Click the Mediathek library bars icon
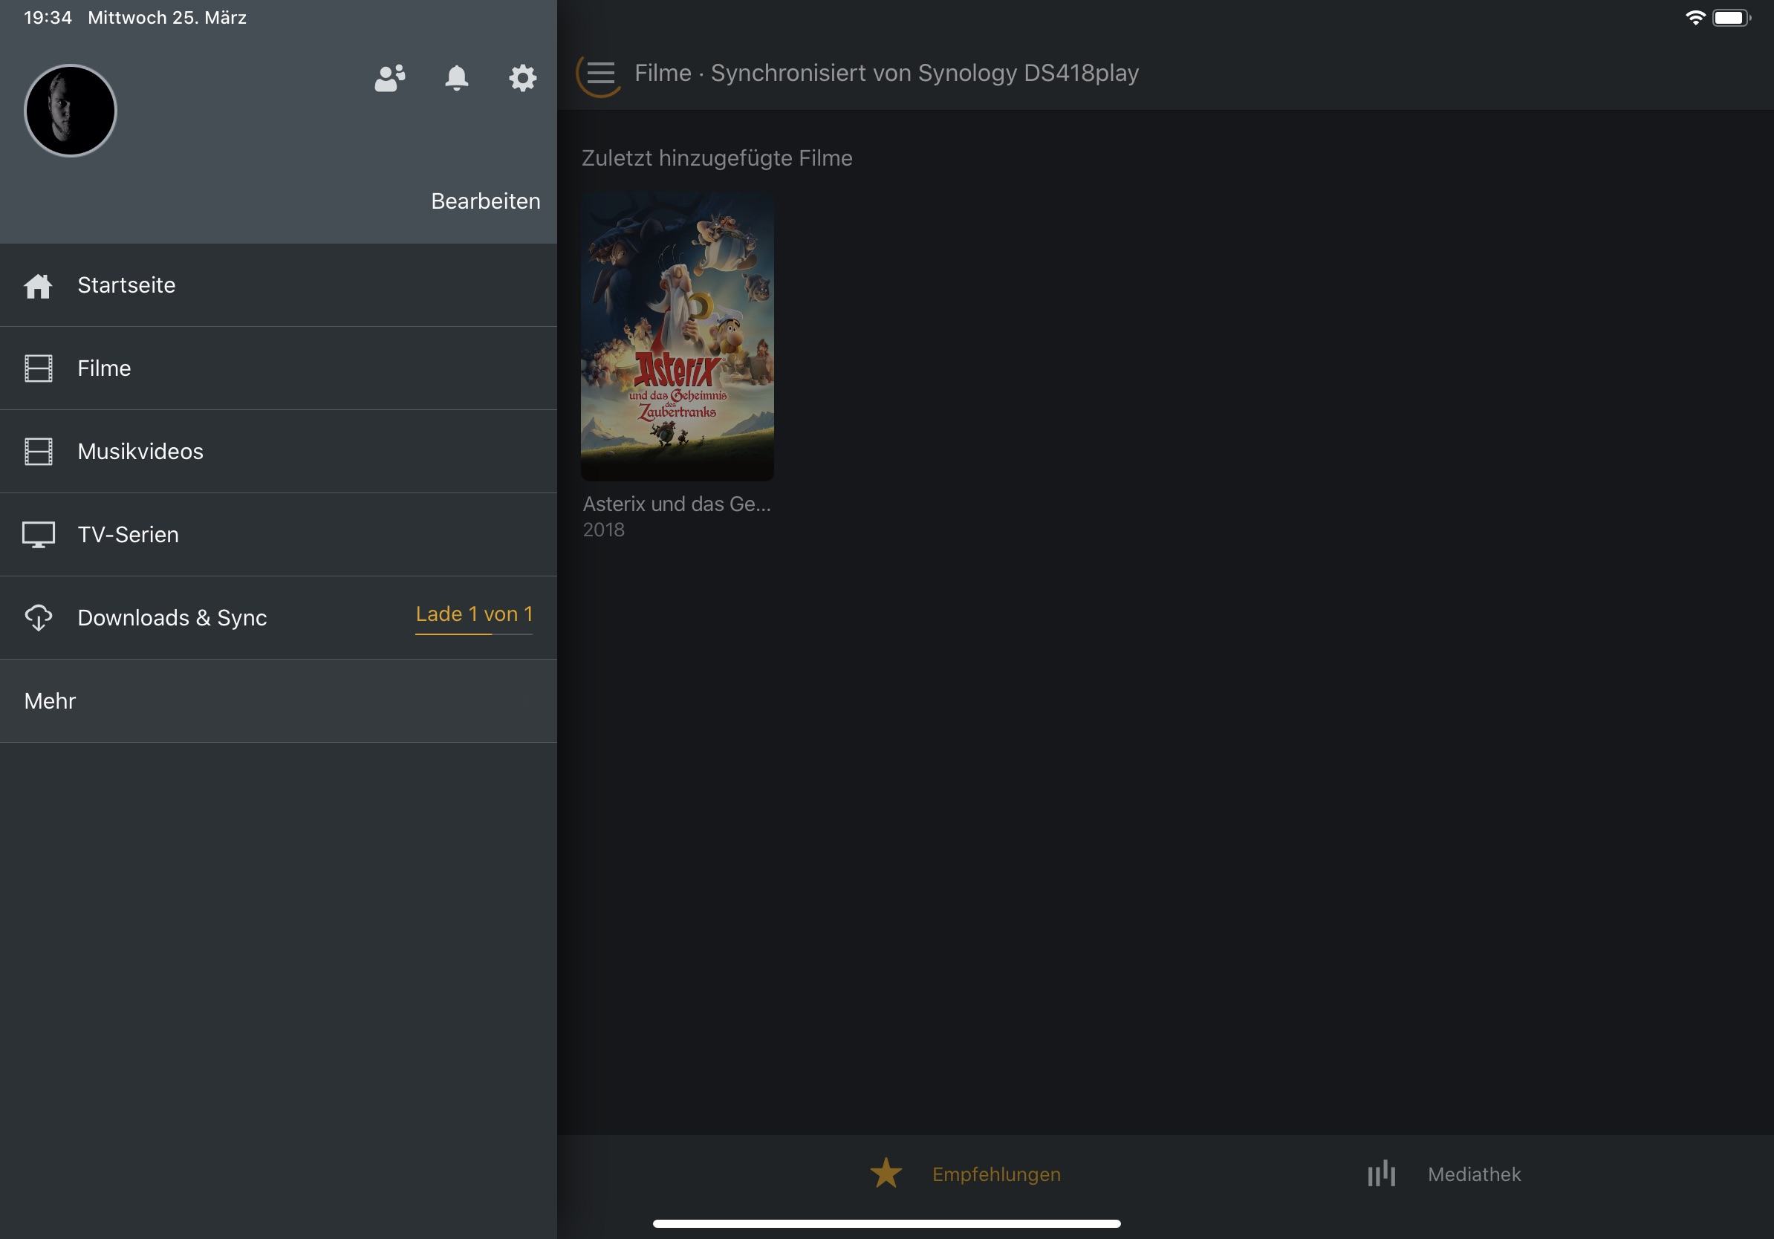The image size is (1774, 1239). pyautogui.click(x=1381, y=1174)
